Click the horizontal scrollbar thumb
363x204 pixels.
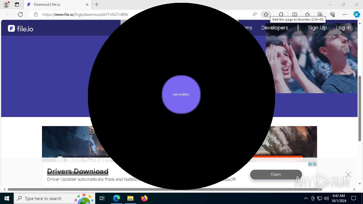pyautogui.click(x=165, y=189)
